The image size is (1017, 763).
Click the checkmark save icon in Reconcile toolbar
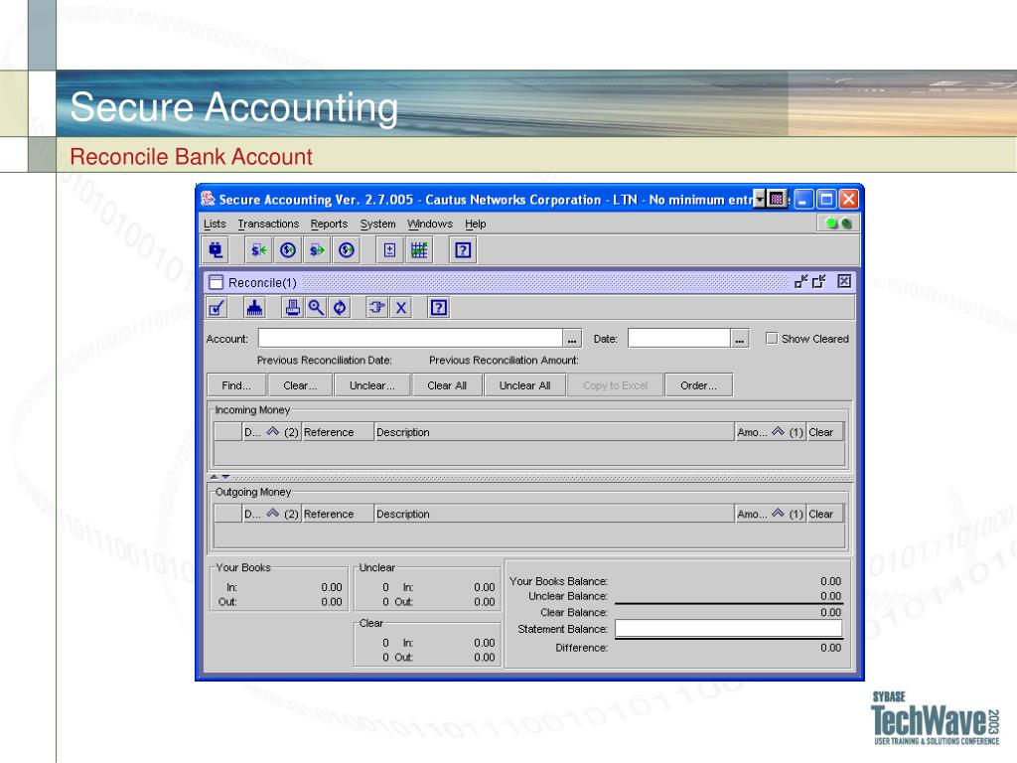click(217, 308)
